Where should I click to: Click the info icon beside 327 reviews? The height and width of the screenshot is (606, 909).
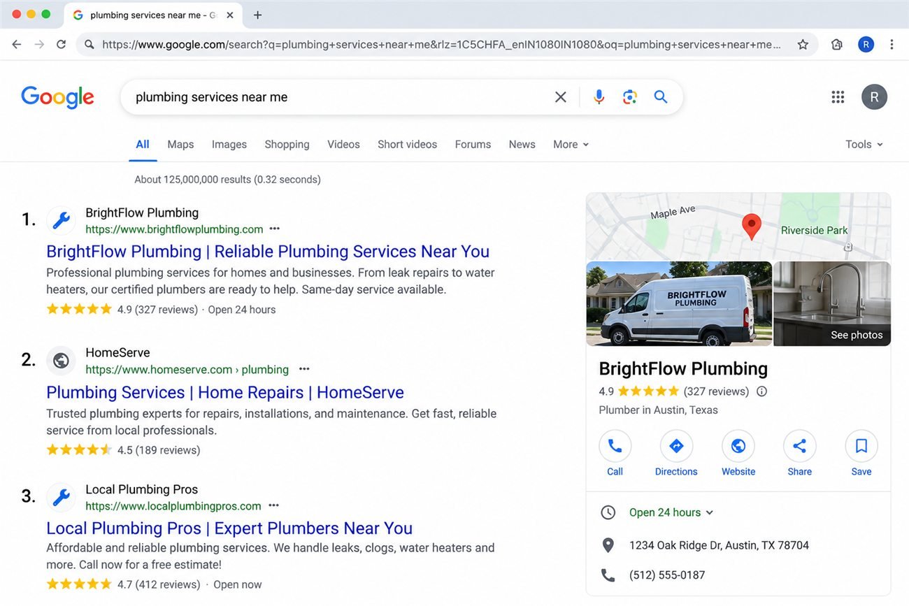(x=761, y=391)
